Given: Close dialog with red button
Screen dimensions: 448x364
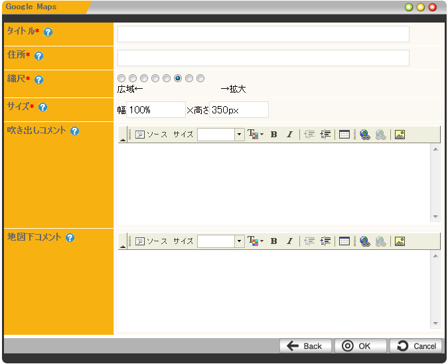Looking at the screenshot, I should 433,7.
